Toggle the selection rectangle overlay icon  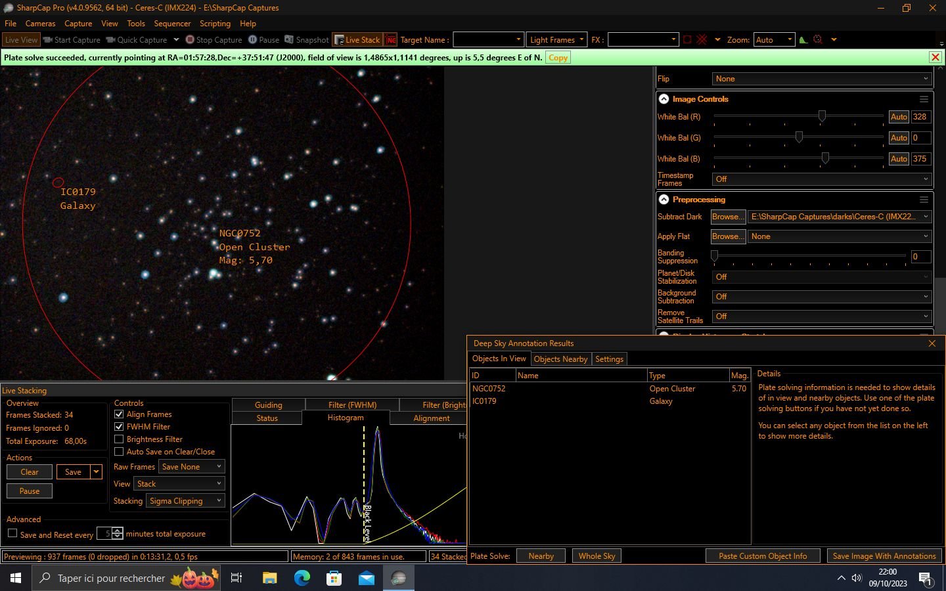coord(687,39)
